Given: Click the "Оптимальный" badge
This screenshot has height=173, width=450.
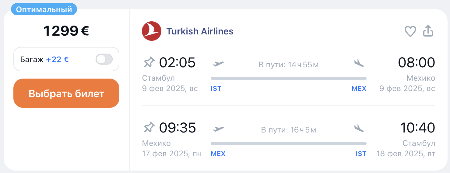Looking at the screenshot, I should (44, 9).
